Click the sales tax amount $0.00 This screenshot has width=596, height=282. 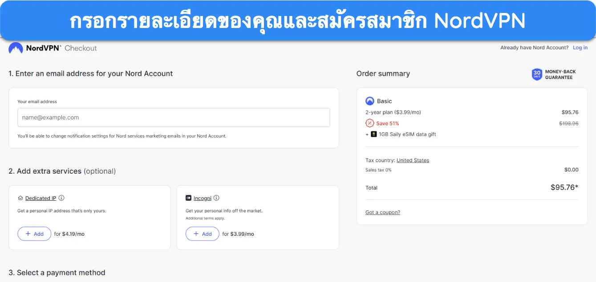[x=572, y=170]
